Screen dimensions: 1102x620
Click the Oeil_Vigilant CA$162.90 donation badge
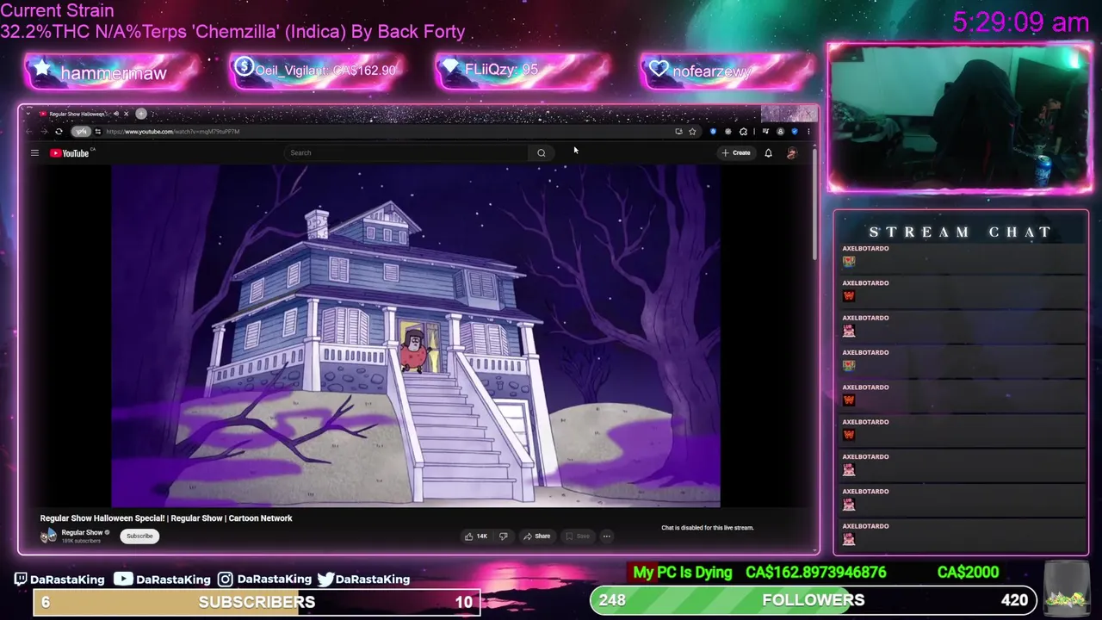[x=318, y=71]
